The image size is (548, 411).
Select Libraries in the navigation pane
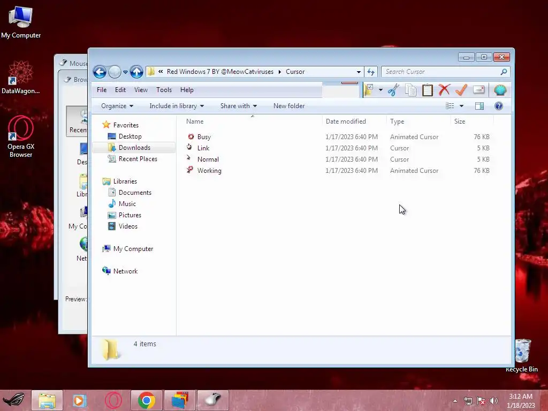point(125,181)
